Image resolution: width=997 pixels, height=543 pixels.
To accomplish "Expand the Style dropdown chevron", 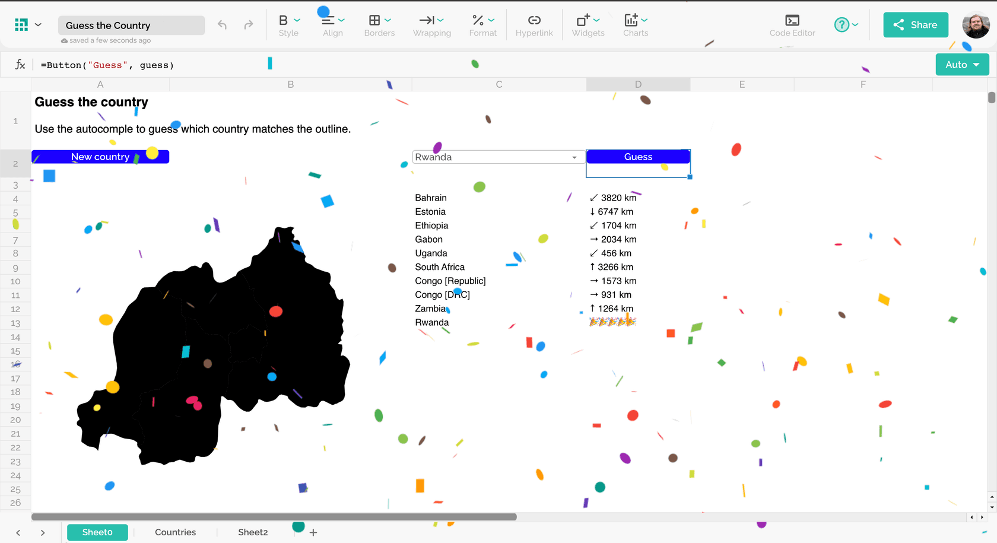I will (x=297, y=20).
